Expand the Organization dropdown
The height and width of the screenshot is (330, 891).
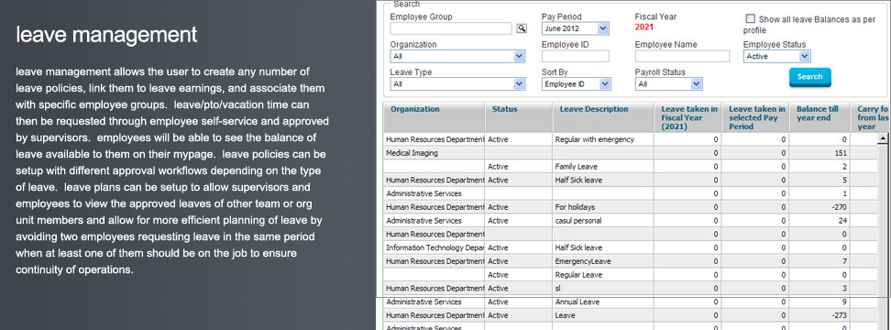[457, 56]
